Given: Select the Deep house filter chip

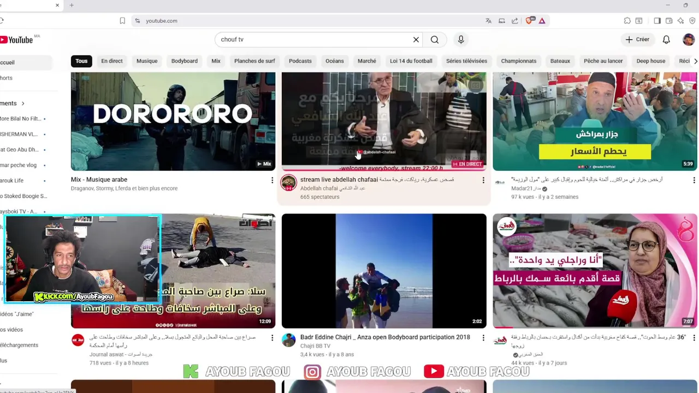Looking at the screenshot, I should click(651, 61).
